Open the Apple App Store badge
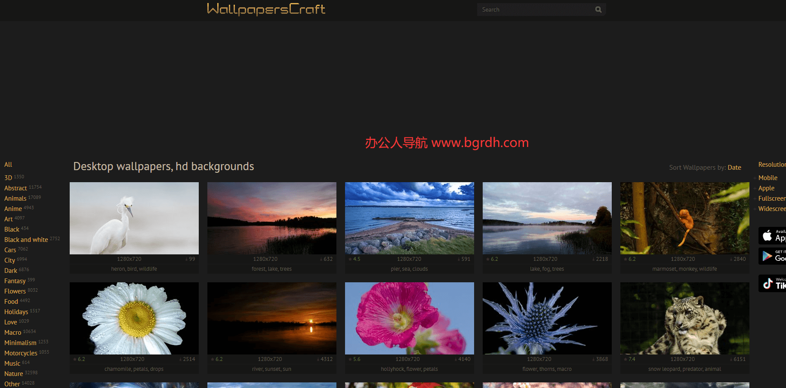786x388 pixels. (x=772, y=235)
